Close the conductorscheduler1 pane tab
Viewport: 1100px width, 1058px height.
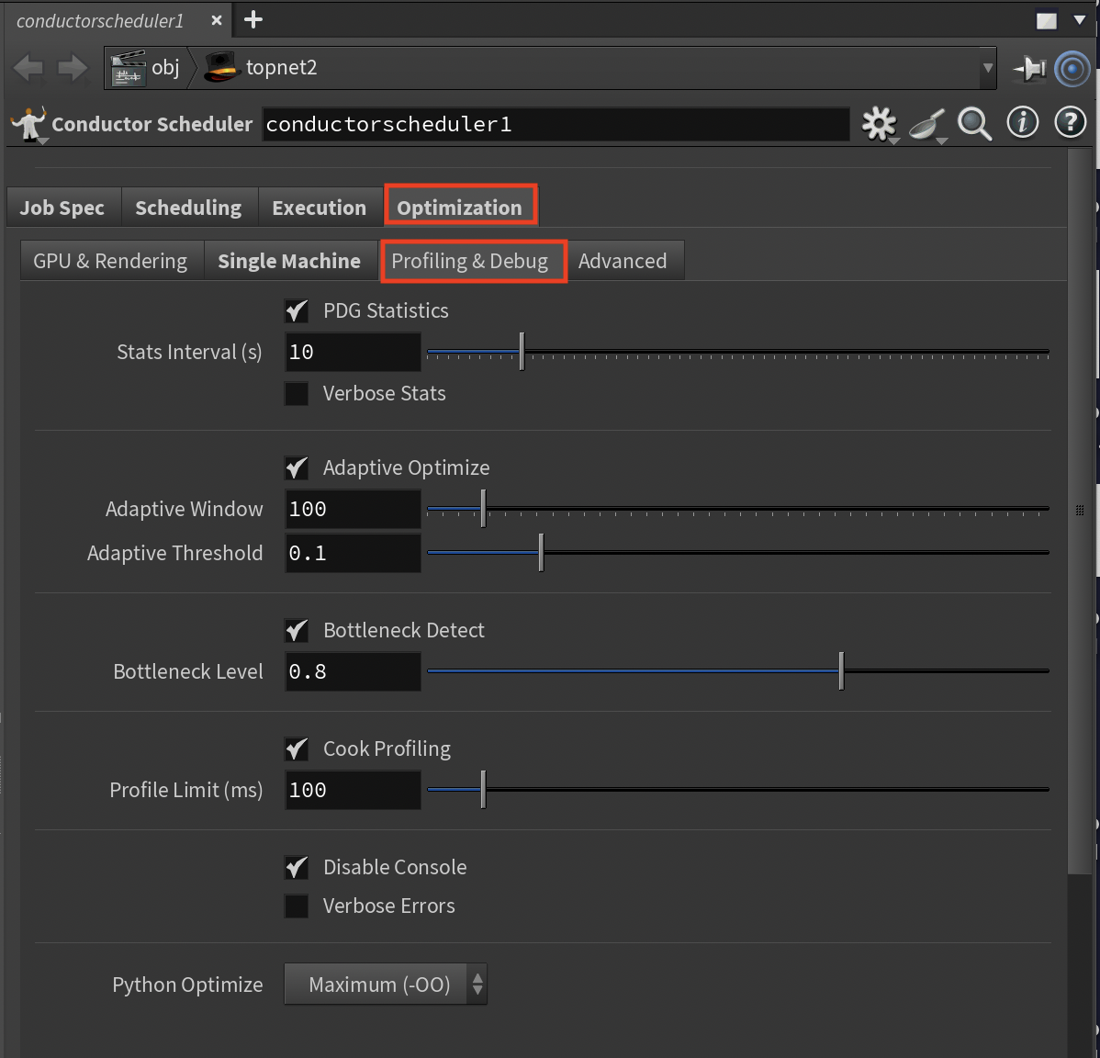(x=217, y=20)
